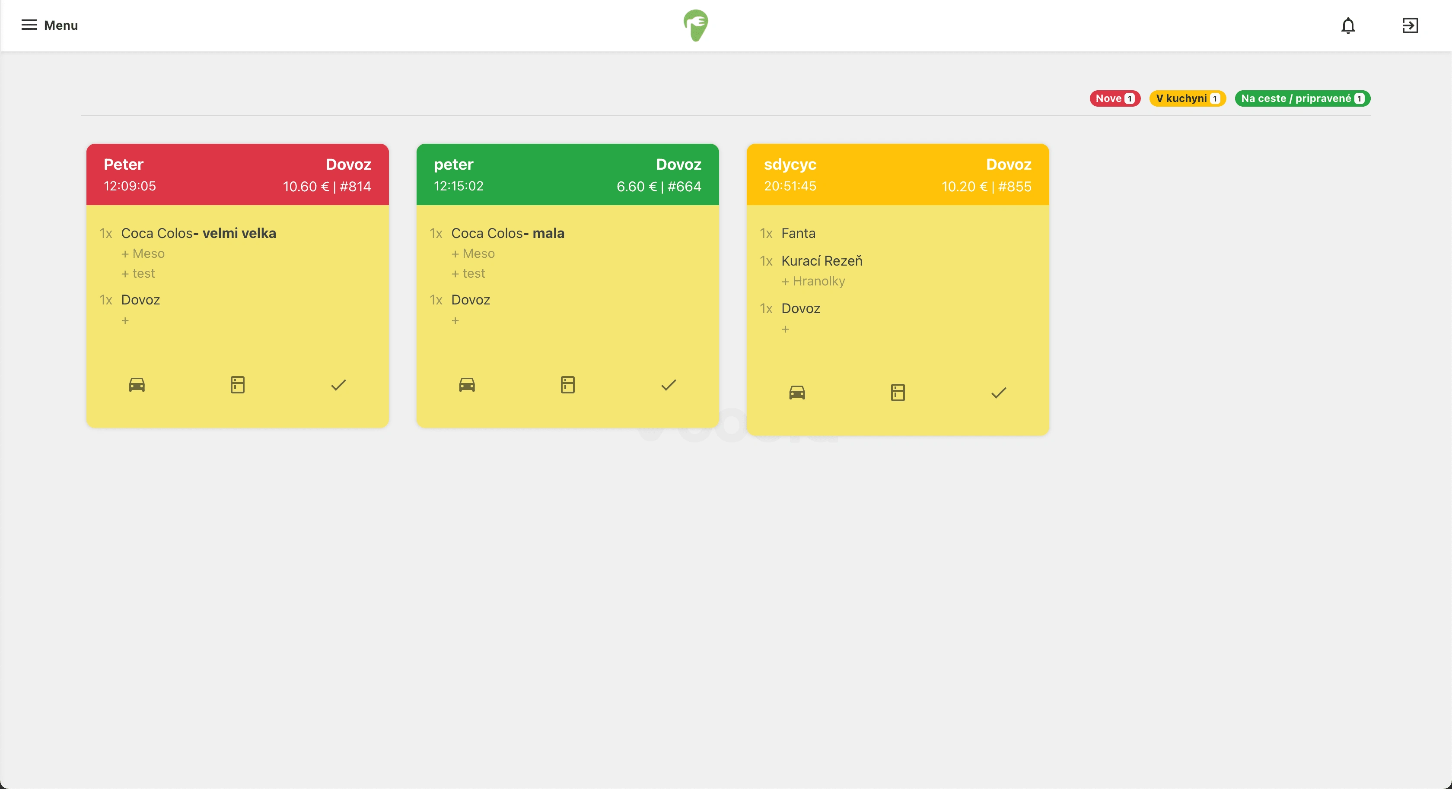Filter by Nove status badge
Screen dimensions: 1452x789
(1114, 98)
